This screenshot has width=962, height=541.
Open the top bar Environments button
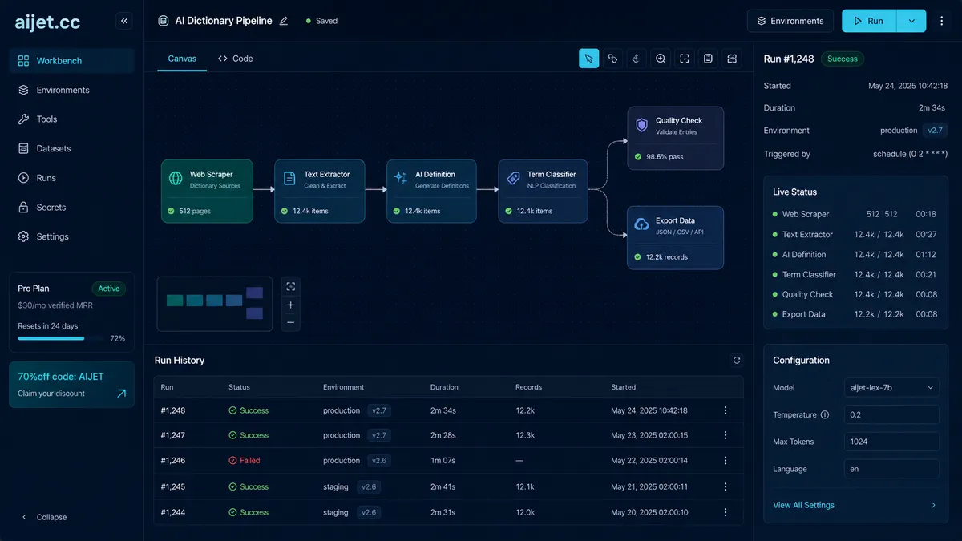click(790, 21)
